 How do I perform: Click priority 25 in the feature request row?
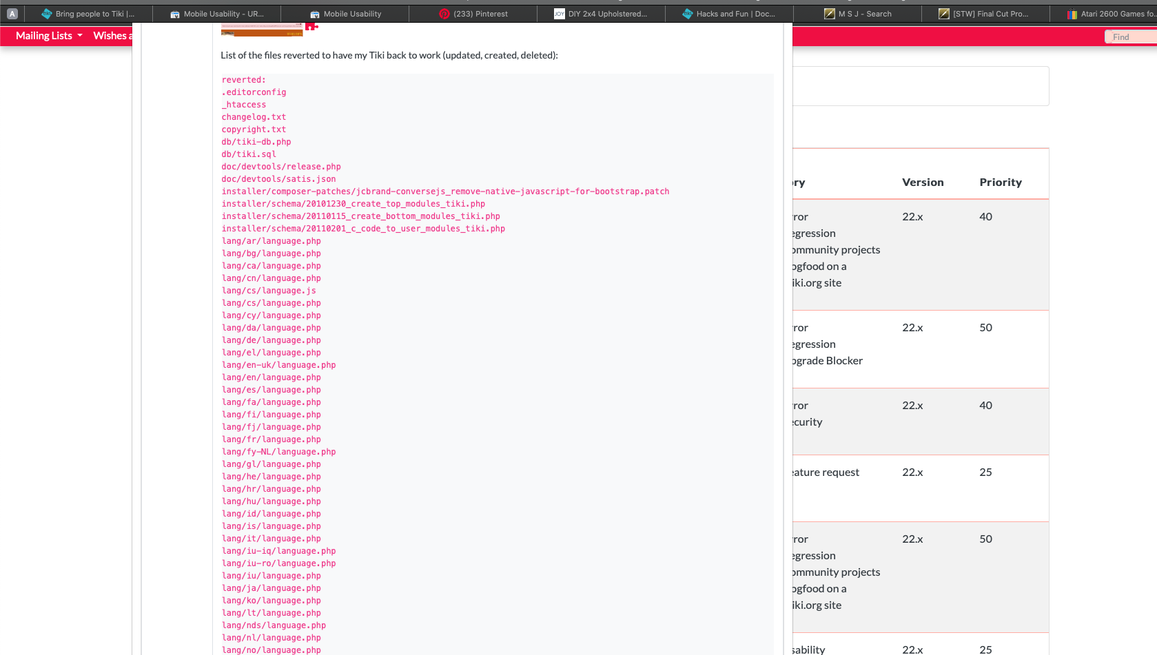click(x=985, y=472)
